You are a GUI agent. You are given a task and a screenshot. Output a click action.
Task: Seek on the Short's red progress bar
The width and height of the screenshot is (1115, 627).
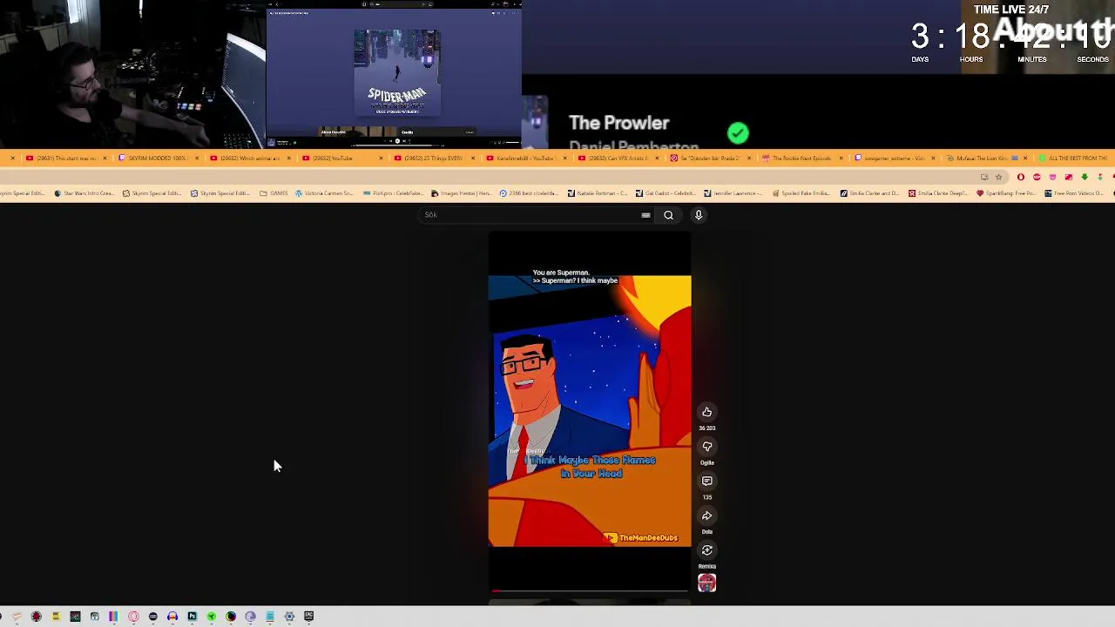tap(590, 591)
